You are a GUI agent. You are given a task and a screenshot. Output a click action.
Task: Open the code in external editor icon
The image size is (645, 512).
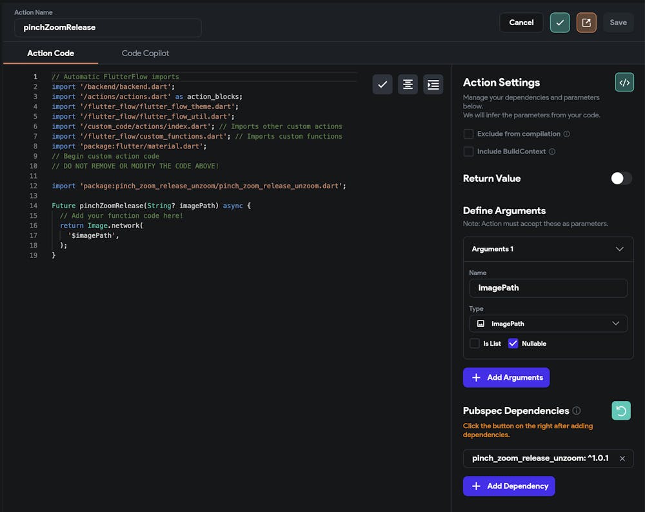[x=586, y=23]
